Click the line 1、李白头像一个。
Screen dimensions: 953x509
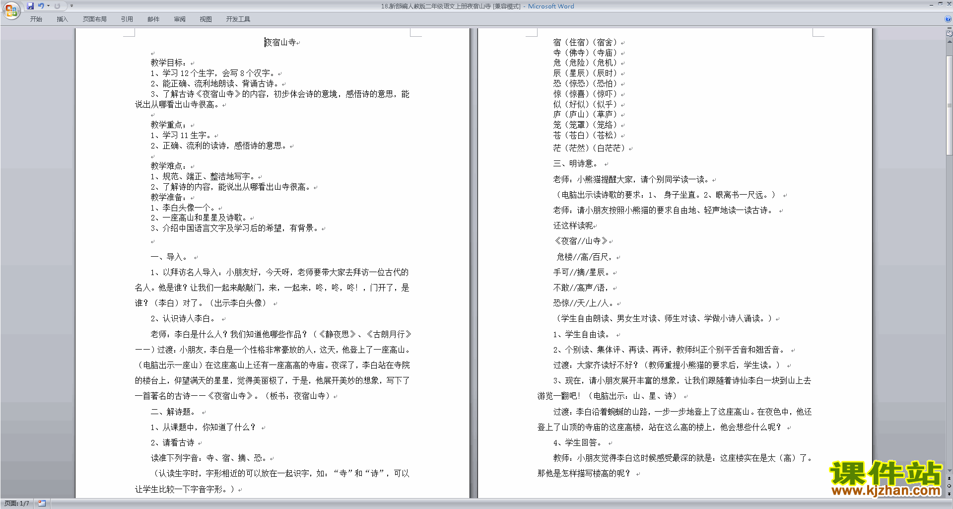[183, 208]
